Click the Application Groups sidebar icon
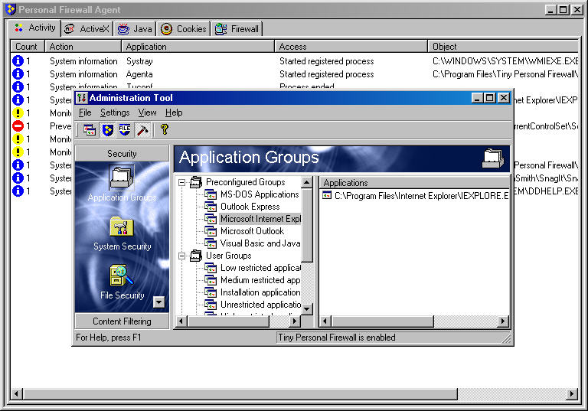588x411 pixels. 122,178
